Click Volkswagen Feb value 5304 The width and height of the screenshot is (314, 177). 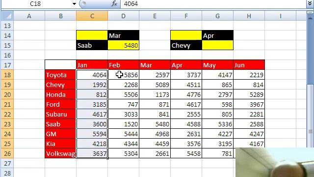click(123, 153)
